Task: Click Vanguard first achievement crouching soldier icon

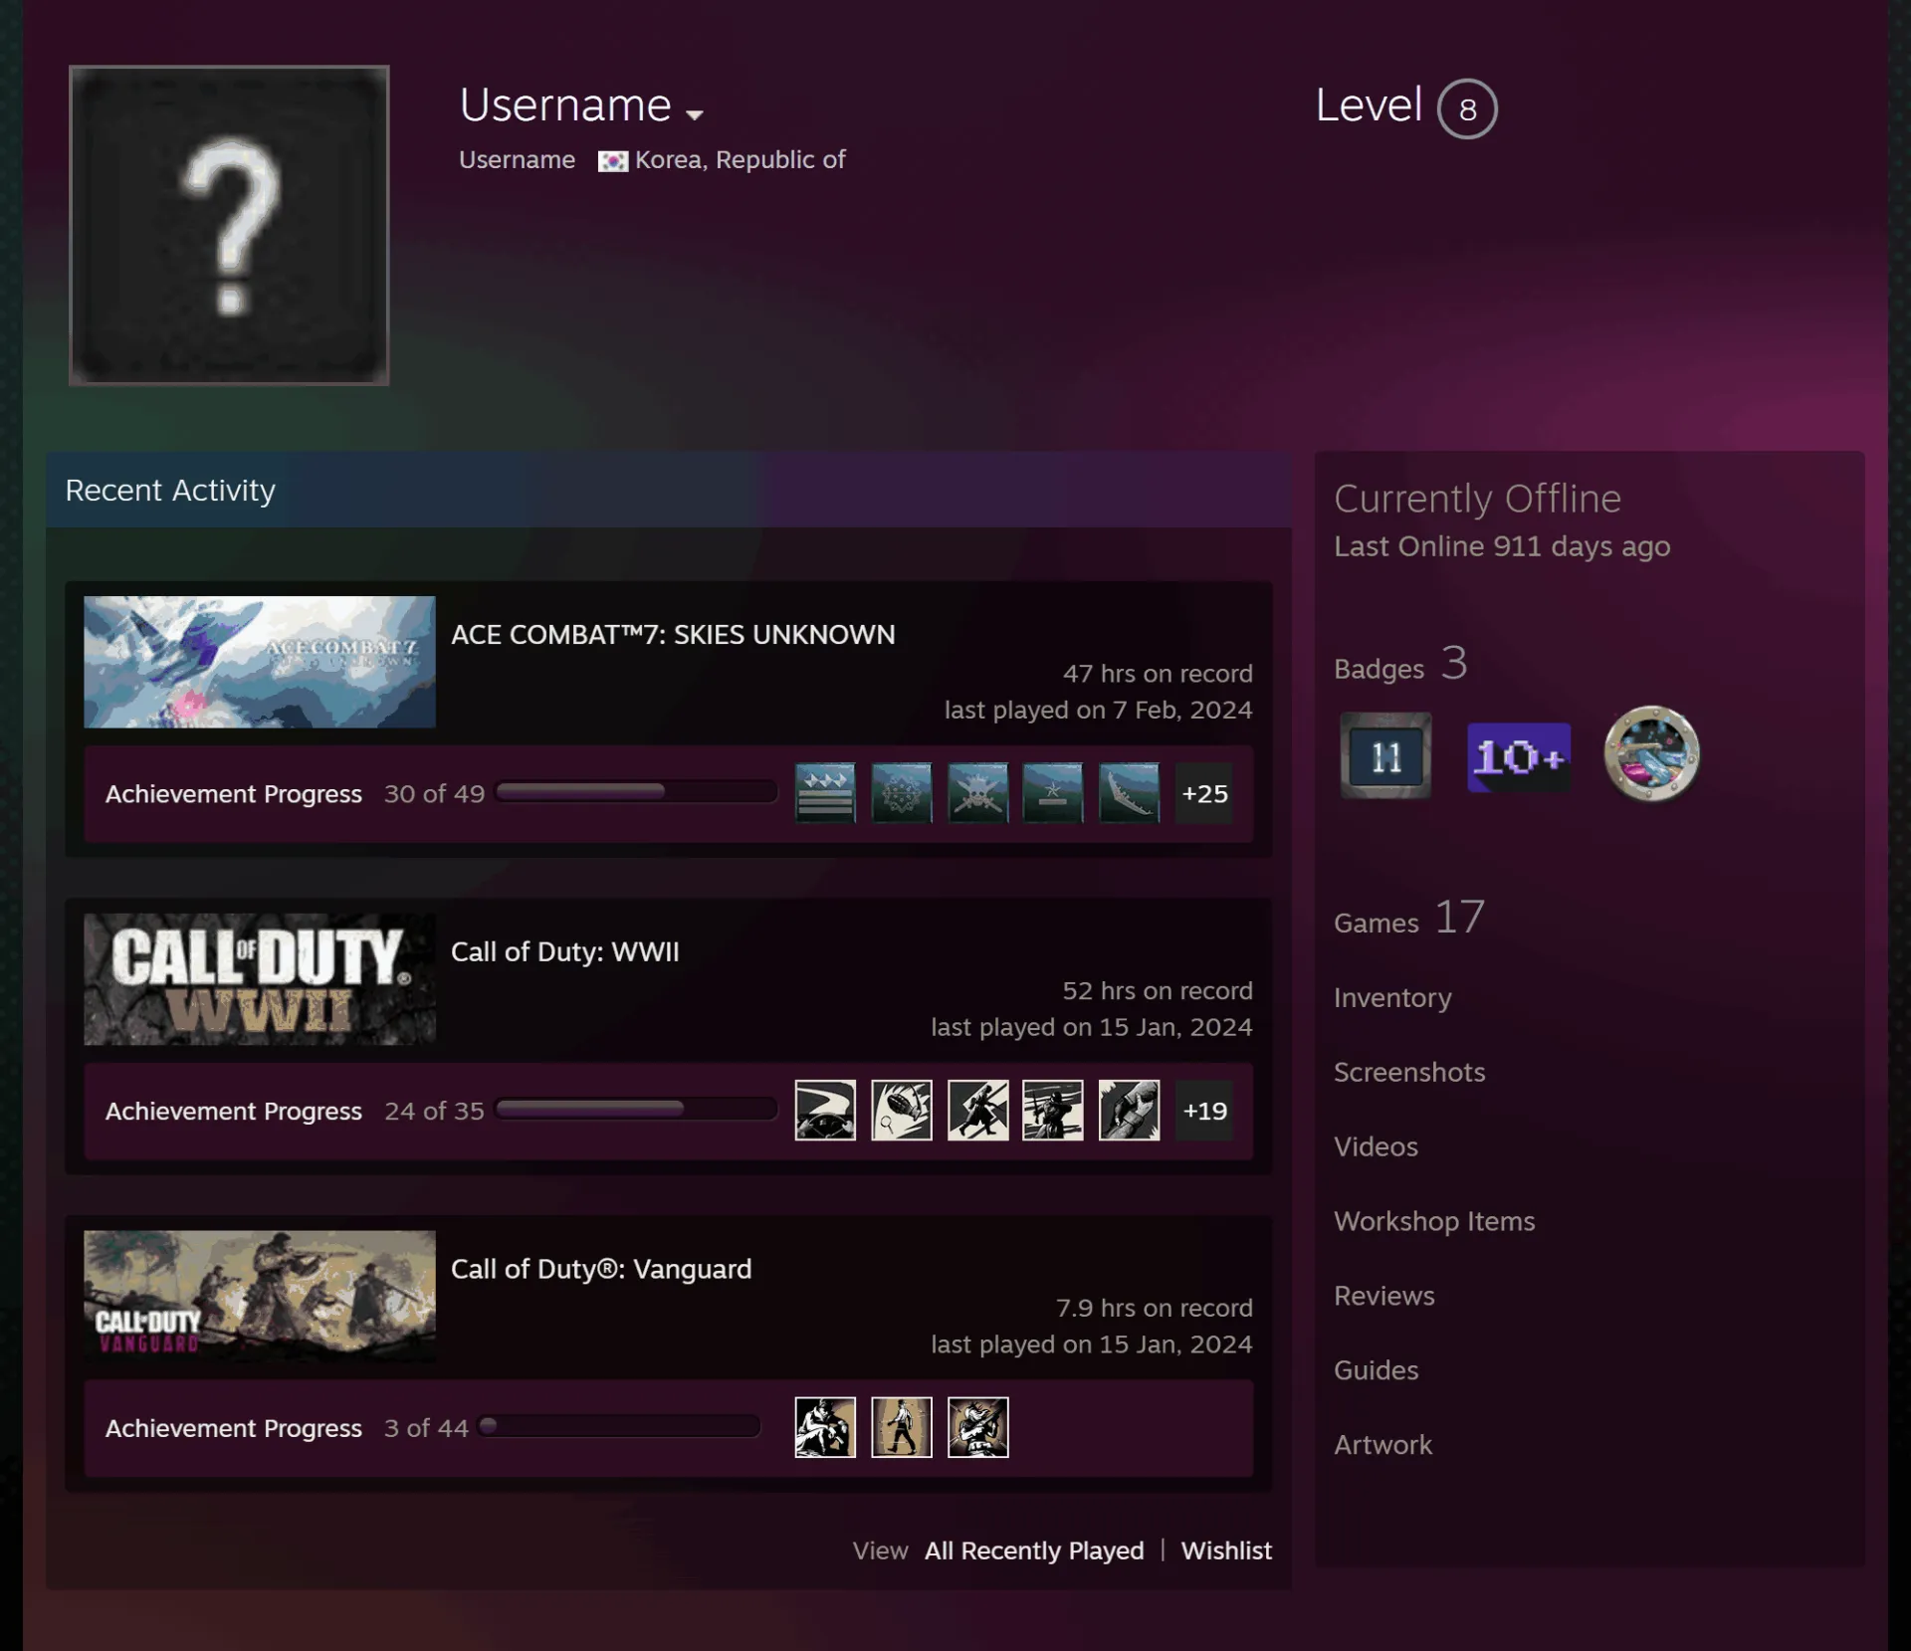Action: tap(825, 1427)
